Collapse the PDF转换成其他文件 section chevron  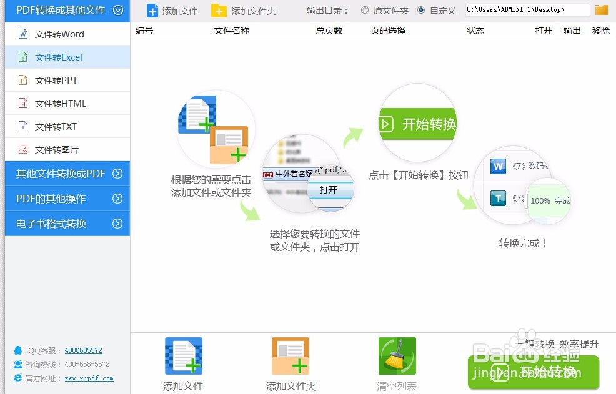pos(118,10)
